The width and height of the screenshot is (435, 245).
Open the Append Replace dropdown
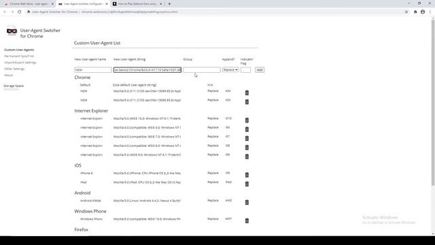[230, 69]
